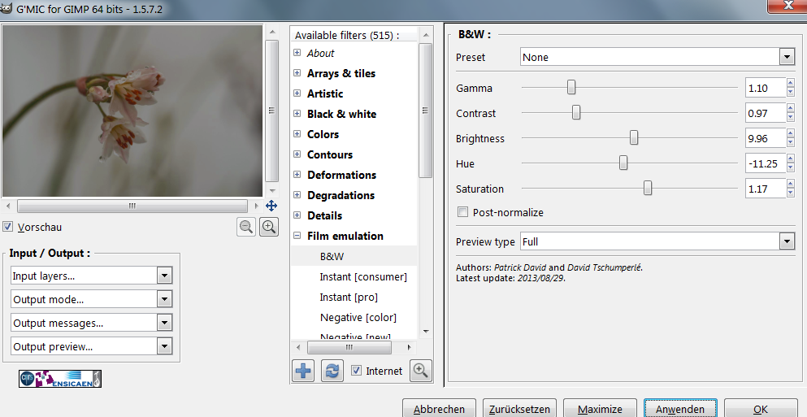Open the Preview type dropdown
The image size is (807, 417).
[657, 241]
